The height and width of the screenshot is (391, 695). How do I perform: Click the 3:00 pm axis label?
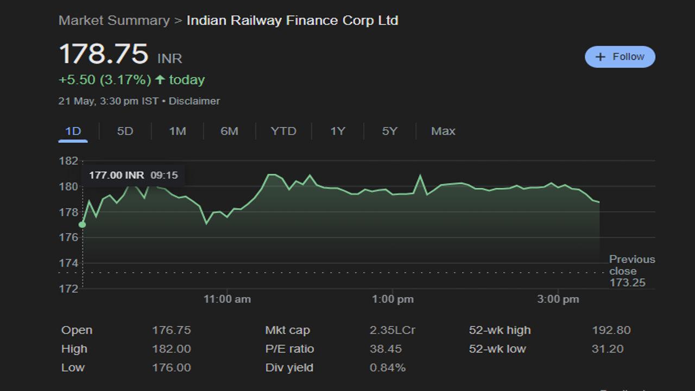click(x=558, y=299)
